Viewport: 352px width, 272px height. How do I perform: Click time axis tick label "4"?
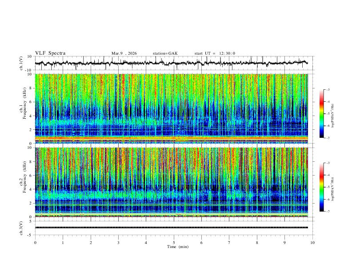tap(146, 243)
